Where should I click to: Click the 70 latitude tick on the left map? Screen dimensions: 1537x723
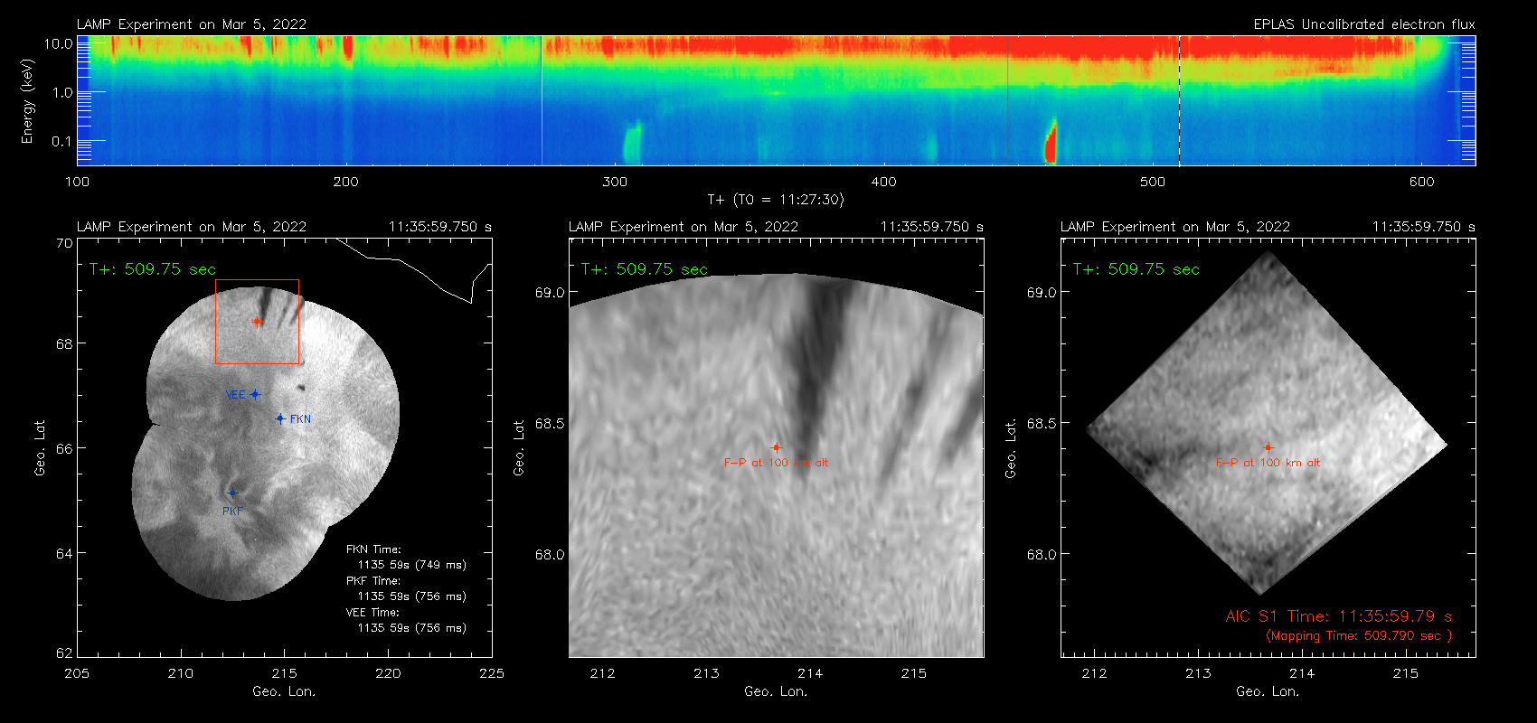pyautogui.click(x=63, y=243)
